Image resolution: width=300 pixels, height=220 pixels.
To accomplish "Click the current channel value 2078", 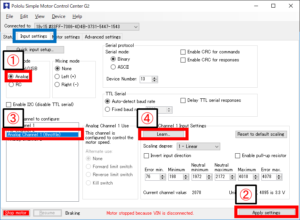I will click(x=197, y=193).
